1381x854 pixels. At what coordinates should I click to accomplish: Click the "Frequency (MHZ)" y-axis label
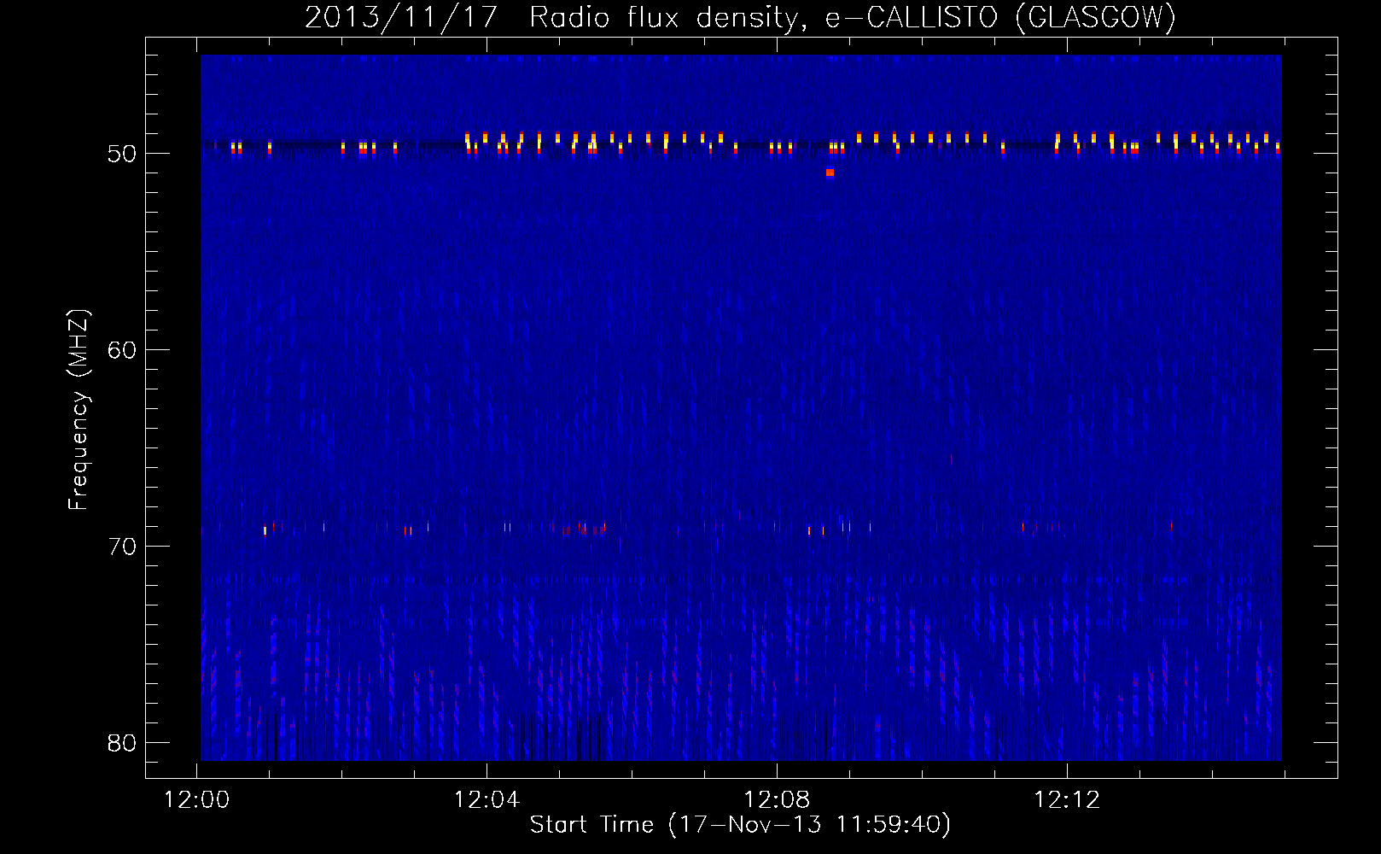click(x=78, y=410)
